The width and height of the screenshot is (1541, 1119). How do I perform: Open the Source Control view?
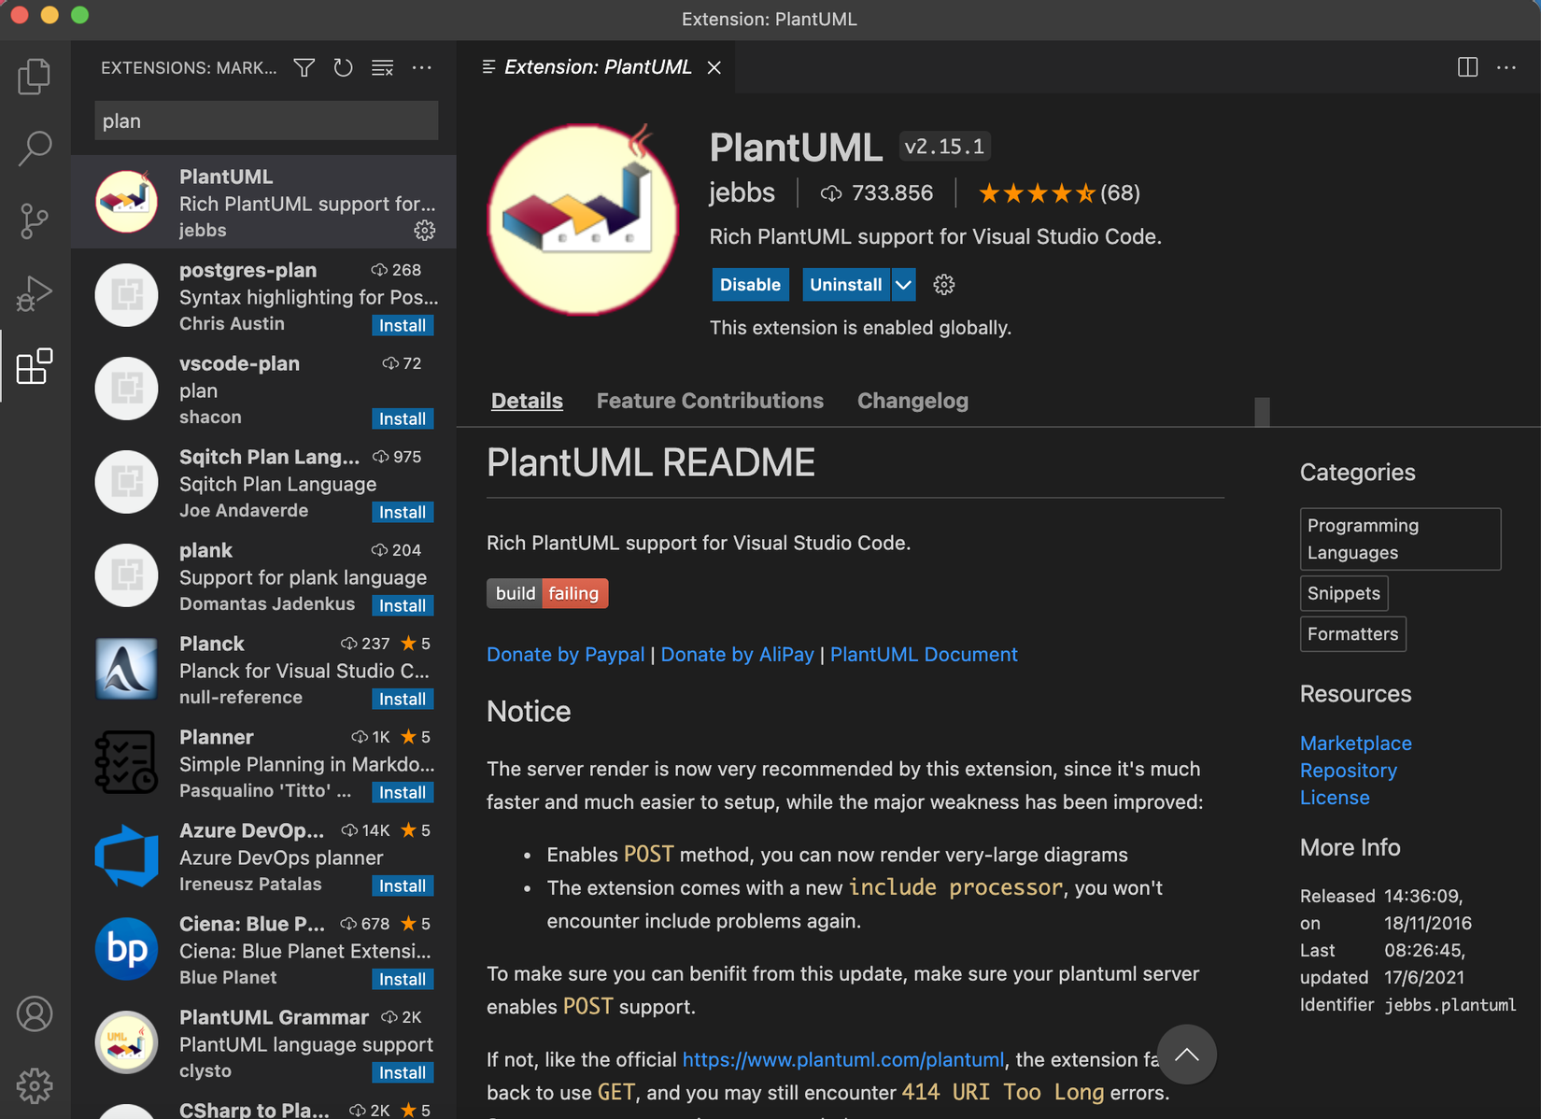[x=35, y=221]
